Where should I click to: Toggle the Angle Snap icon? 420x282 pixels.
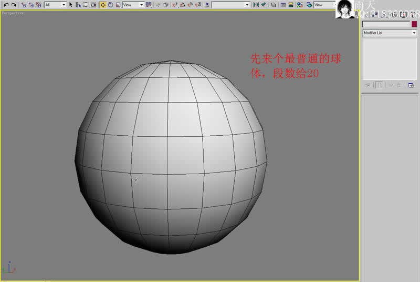click(x=182, y=5)
